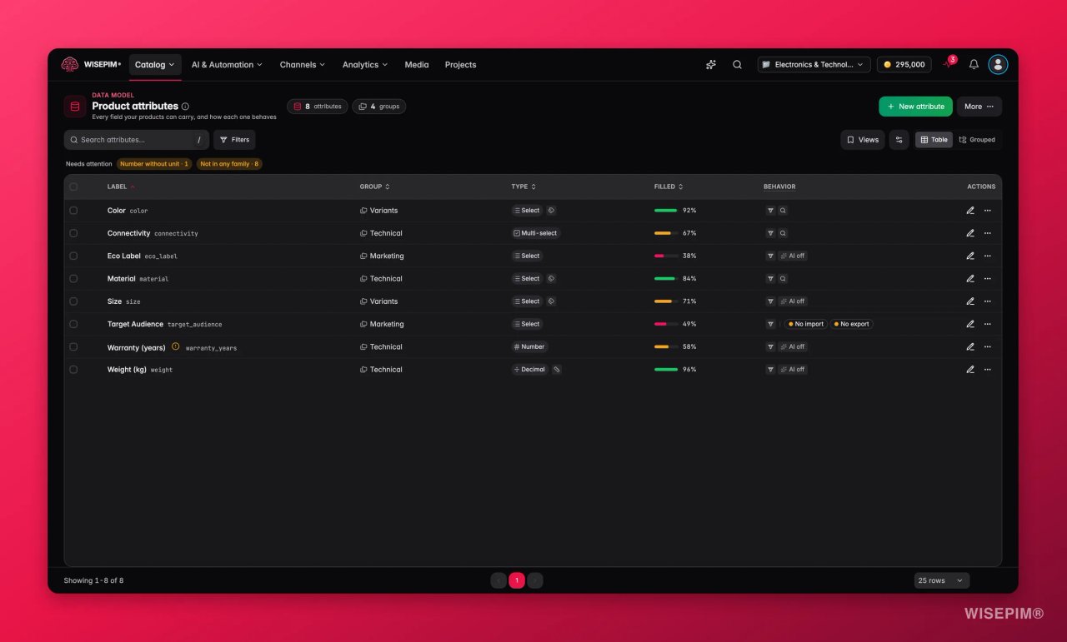Click the 38% fill bar for Eco Label
This screenshot has height=642, width=1067.
[666, 256]
